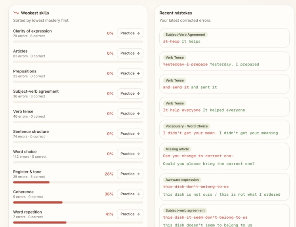The height and width of the screenshot is (227, 296).
Task: Click the Weakest skills downward trend icon
Action: (x=16, y=13)
